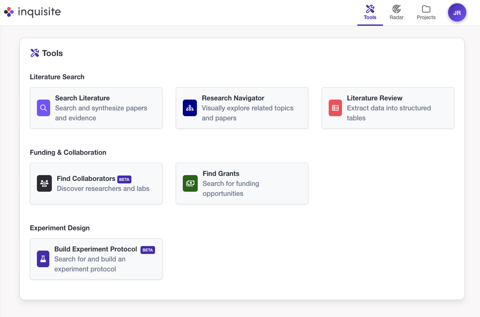Screen dimensions: 480x317
Task: Open the Search Literature title link
Action: pos(82,98)
